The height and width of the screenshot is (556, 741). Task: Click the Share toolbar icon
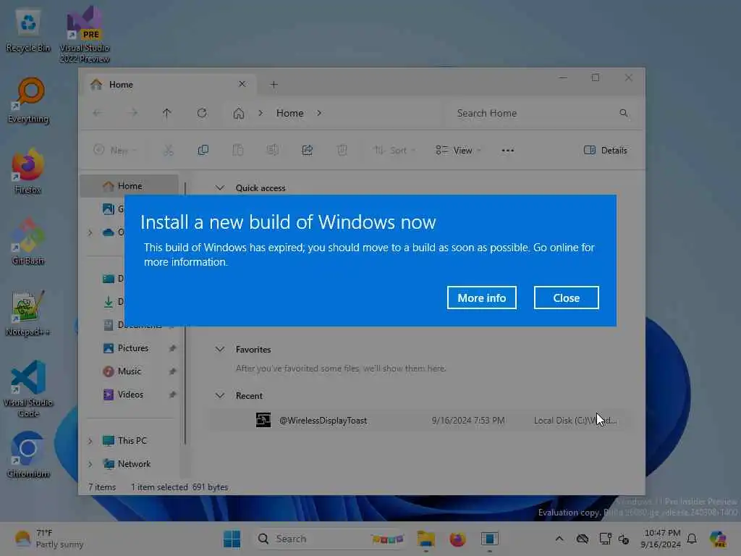(x=307, y=151)
